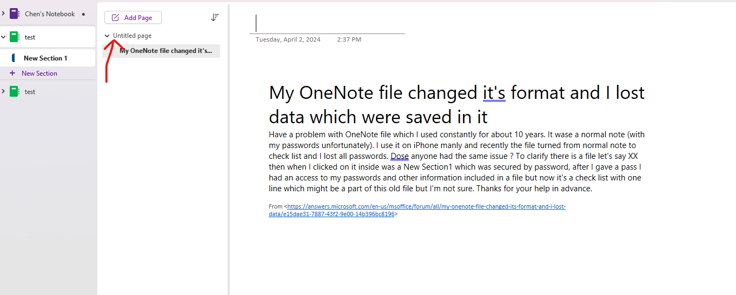Click the green icon of the collapsed test notebook
This screenshot has width=736, height=295.
point(14,91)
